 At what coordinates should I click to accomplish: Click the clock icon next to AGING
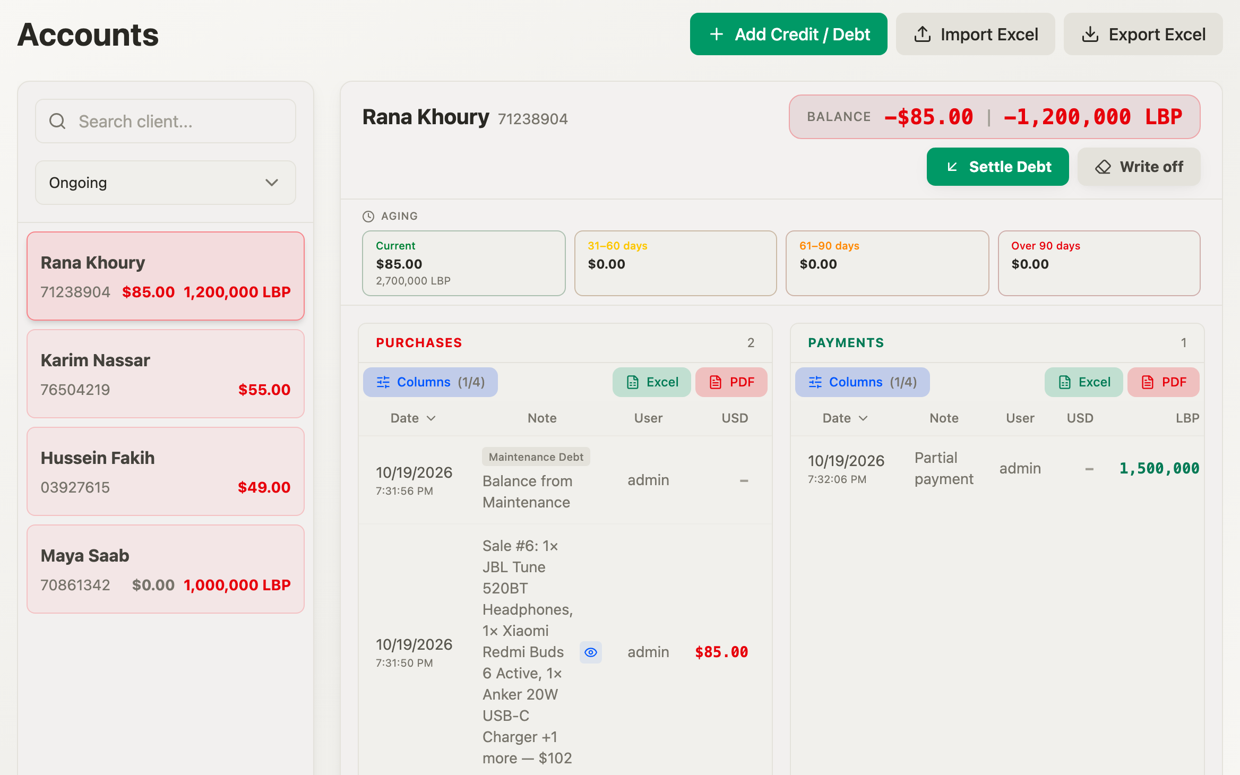point(368,216)
